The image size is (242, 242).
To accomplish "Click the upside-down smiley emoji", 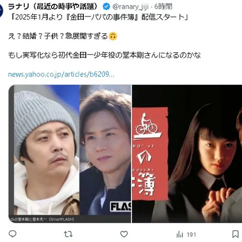I will pos(113,36).
